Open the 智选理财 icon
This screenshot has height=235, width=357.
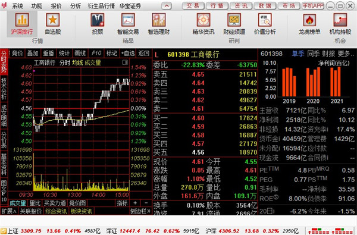pyautogui.click(x=159, y=20)
